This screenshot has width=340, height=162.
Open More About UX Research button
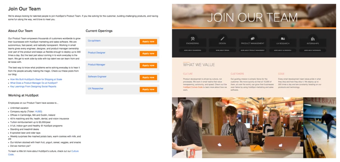coord(283,50)
